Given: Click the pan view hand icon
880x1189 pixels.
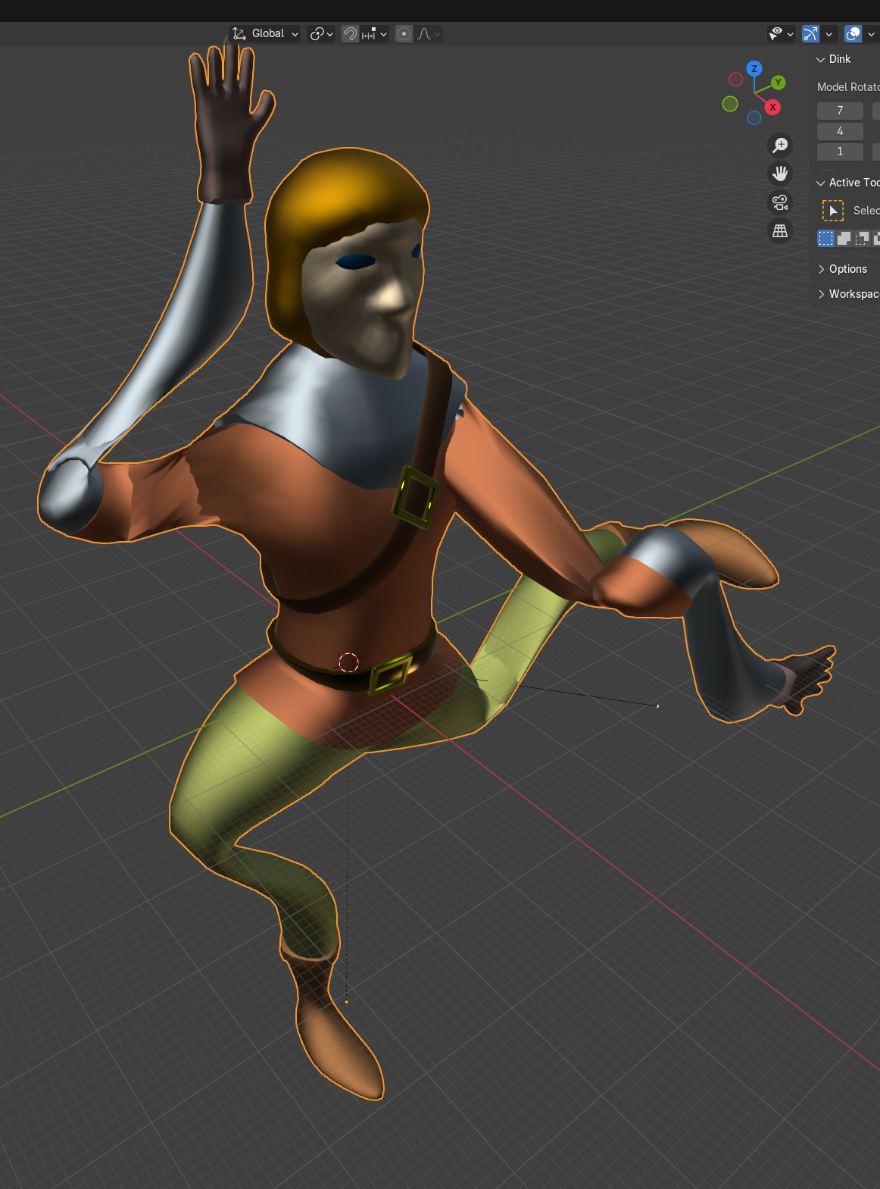Looking at the screenshot, I should coord(780,174).
